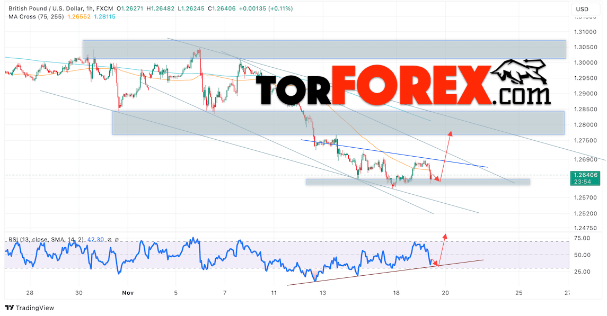Image resolution: width=607 pixels, height=316 pixels.
Task: Click the red arrowhead in the RSI panel
Action: click(445, 235)
